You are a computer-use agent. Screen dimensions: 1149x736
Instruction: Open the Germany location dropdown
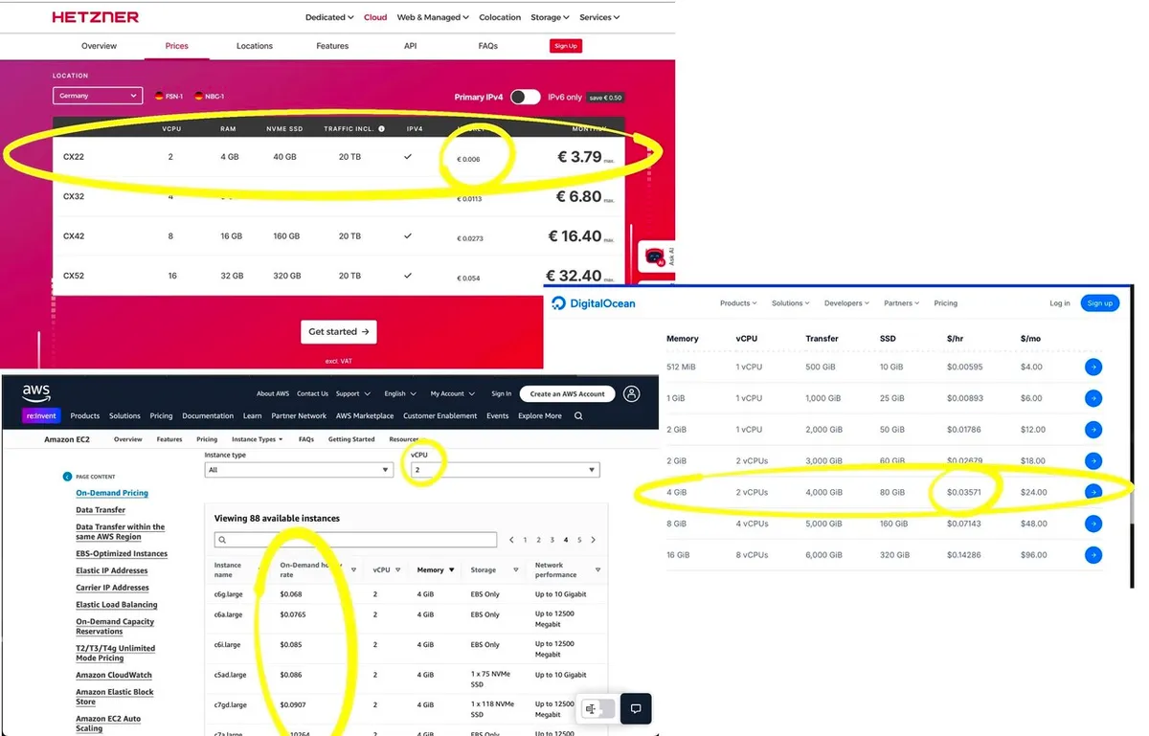point(98,96)
